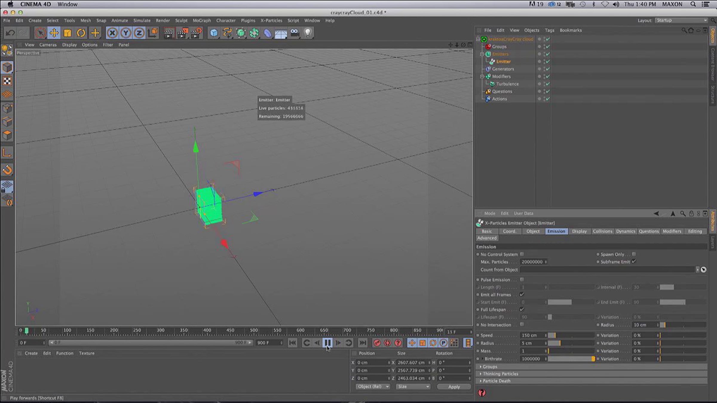Viewport: 717px width, 403px height.
Task: Open the MoGraph menu
Action: (x=202, y=20)
